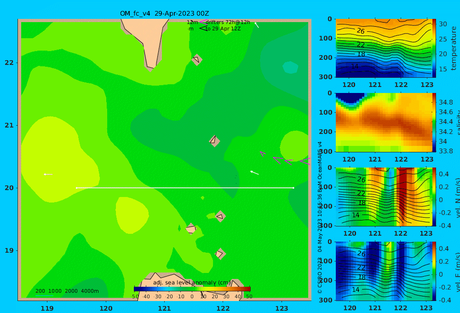Click the small island near 22°N 121.55°E

point(197,59)
